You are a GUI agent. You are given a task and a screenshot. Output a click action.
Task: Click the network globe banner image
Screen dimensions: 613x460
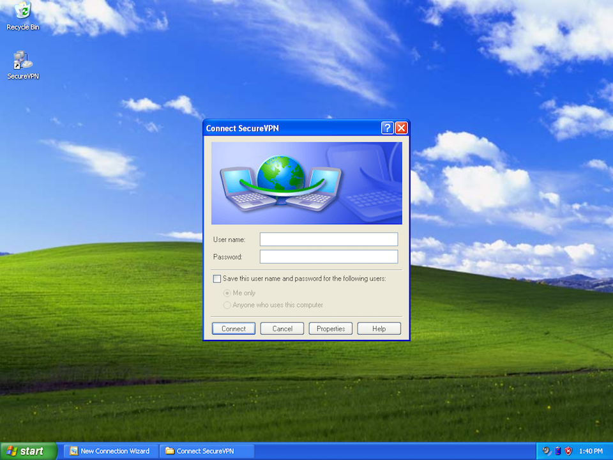click(306, 183)
